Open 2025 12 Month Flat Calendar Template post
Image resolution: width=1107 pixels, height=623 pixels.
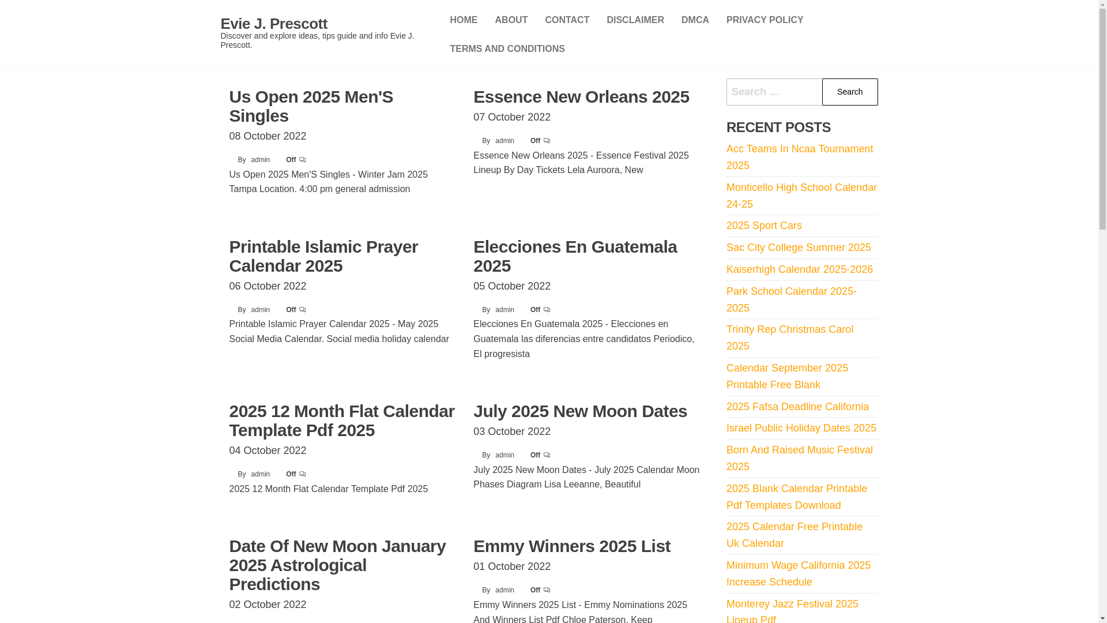point(342,421)
